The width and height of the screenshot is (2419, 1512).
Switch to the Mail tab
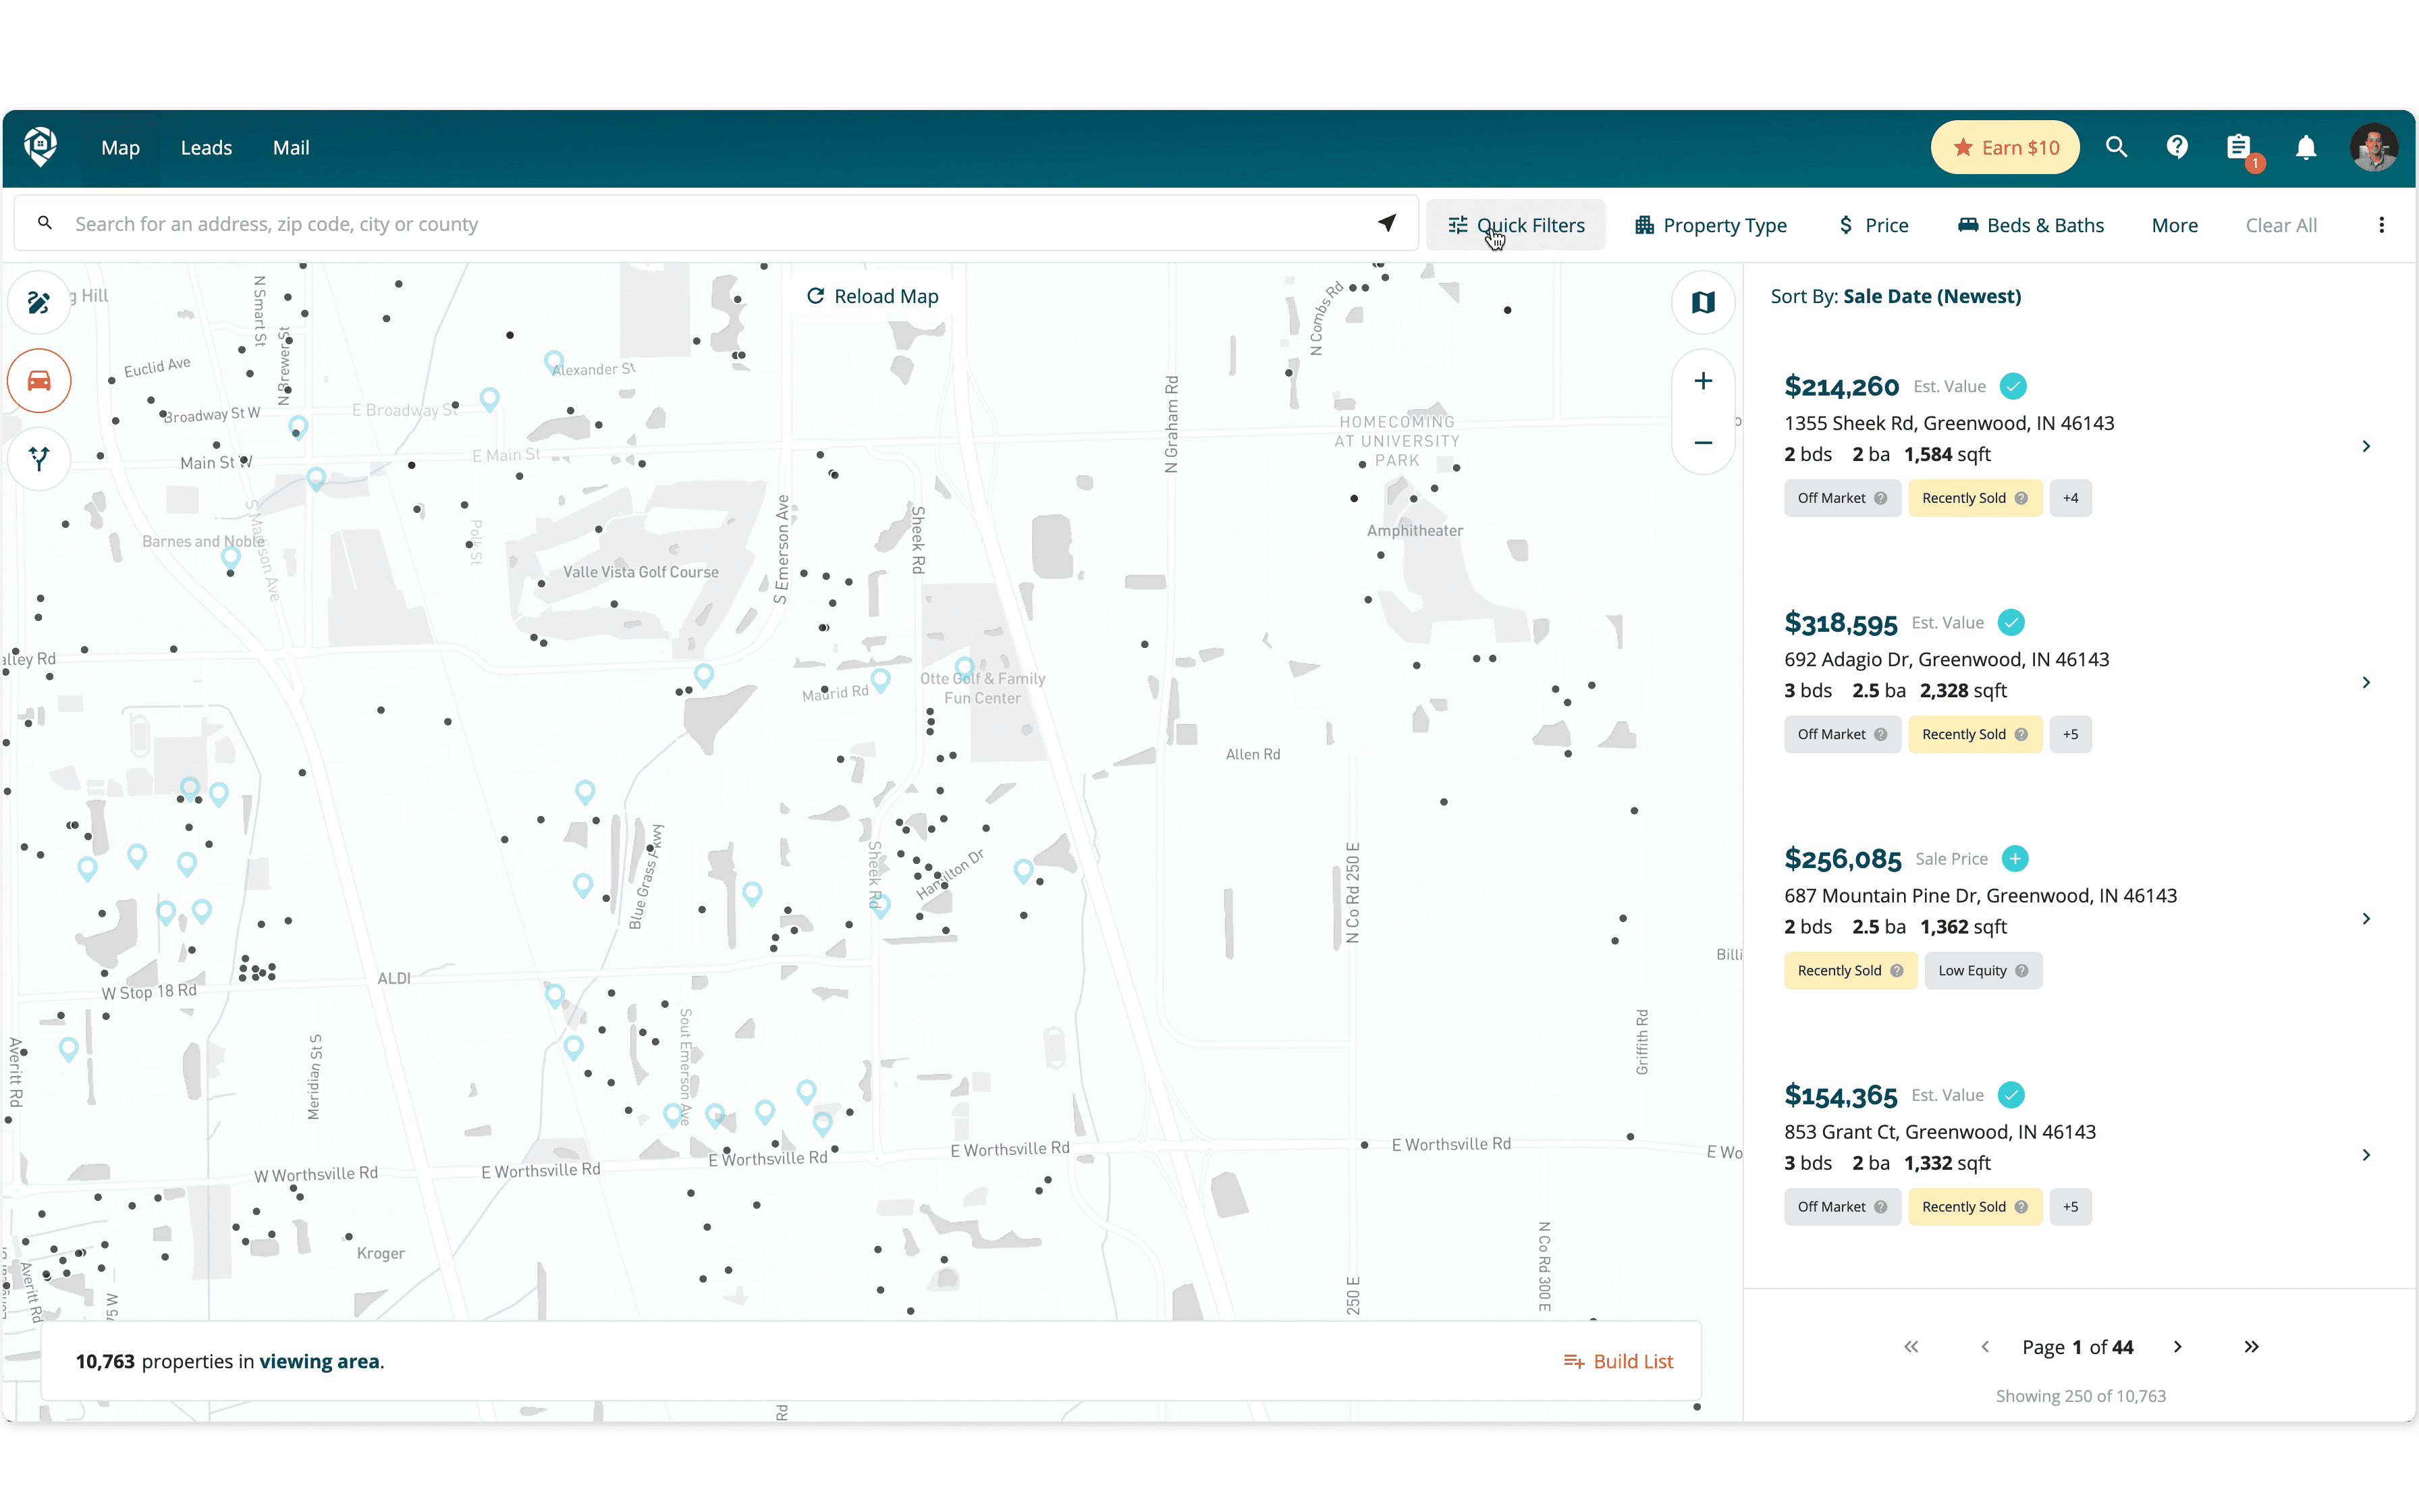(291, 148)
